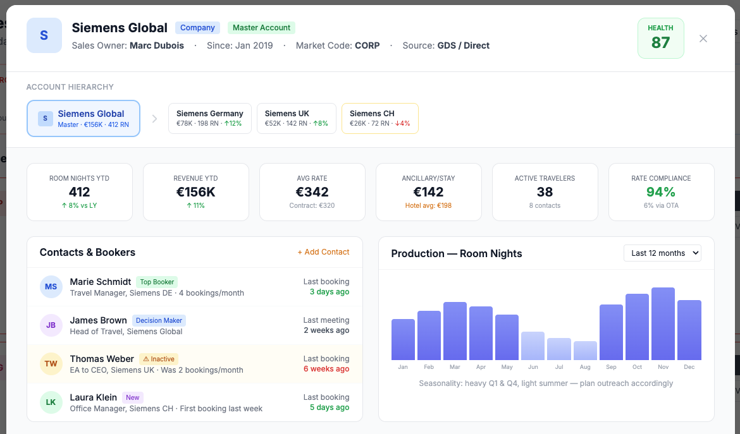Click Marie Schmidt's MS avatar

click(51, 287)
